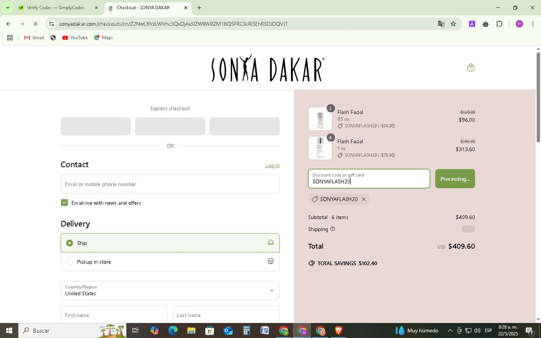
Task: Stop loading the page with X button
Action: coord(35,24)
